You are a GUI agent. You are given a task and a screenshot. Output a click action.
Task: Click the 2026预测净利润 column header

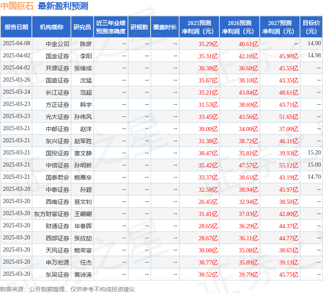click(240, 27)
